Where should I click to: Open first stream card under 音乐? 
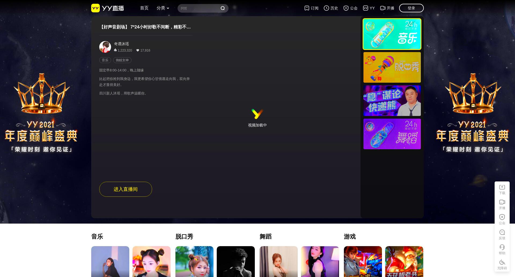coord(110,262)
